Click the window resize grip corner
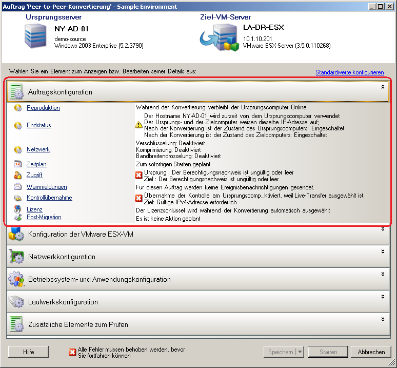This screenshot has width=397, height=368. (391, 362)
